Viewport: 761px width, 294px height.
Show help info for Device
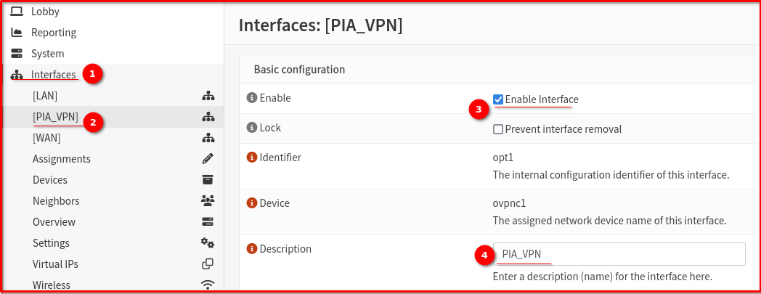click(x=251, y=203)
